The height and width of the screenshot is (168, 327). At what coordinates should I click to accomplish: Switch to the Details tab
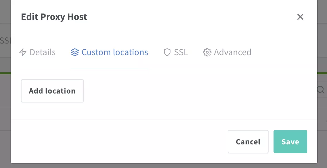(42, 52)
